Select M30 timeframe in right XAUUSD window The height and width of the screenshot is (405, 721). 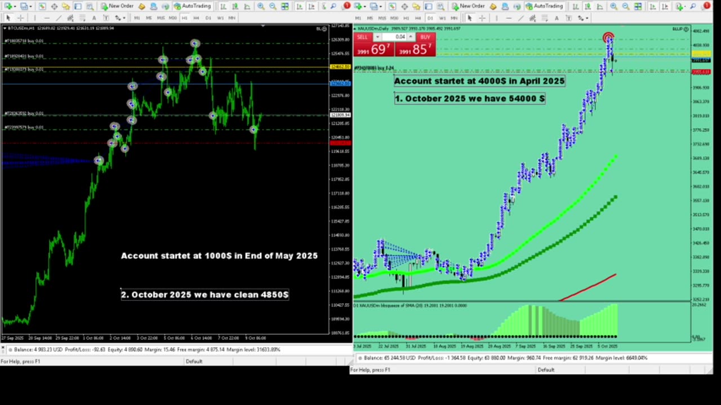click(394, 18)
